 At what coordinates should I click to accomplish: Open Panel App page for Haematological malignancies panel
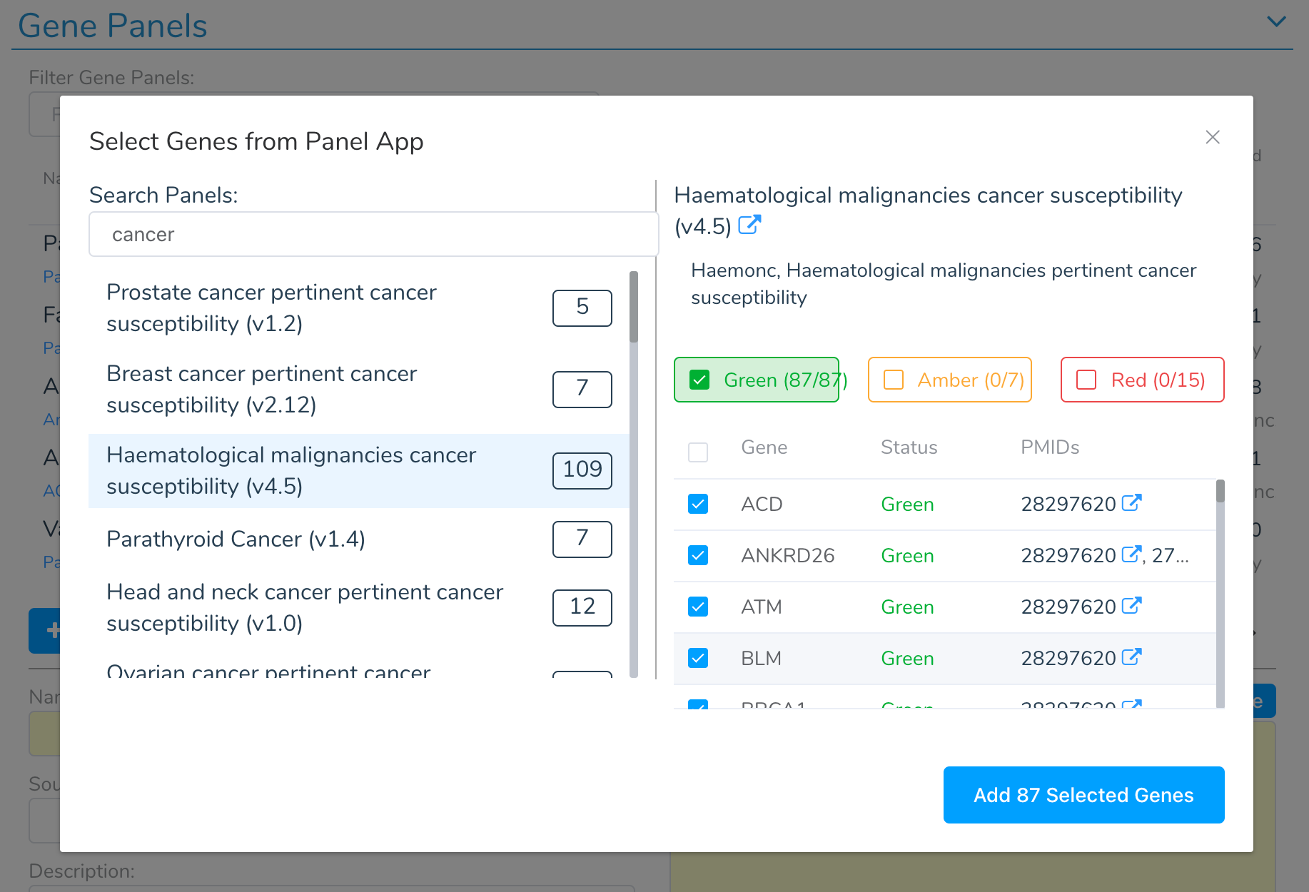point(749,225)
